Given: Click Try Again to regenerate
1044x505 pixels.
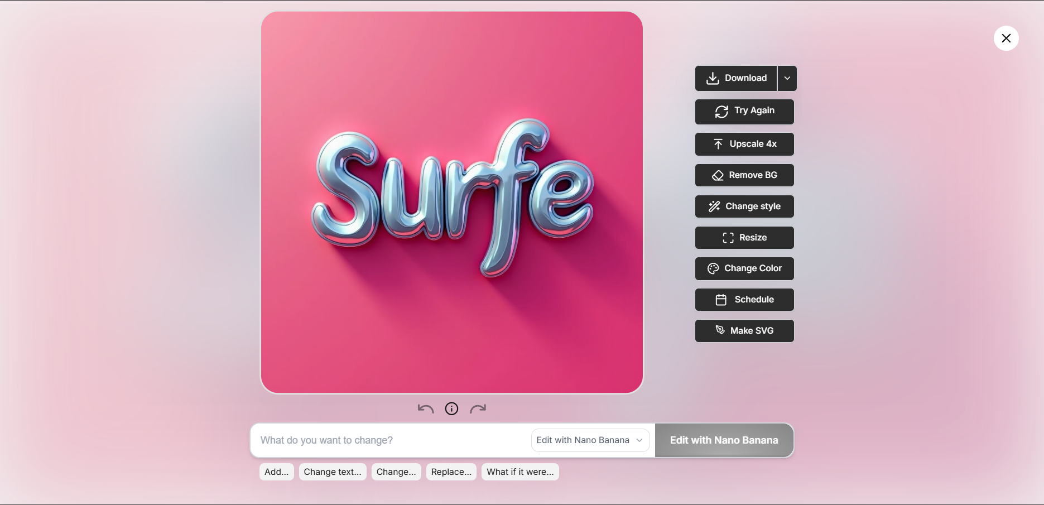Looking at the screenshot, I should pos(744,112).
